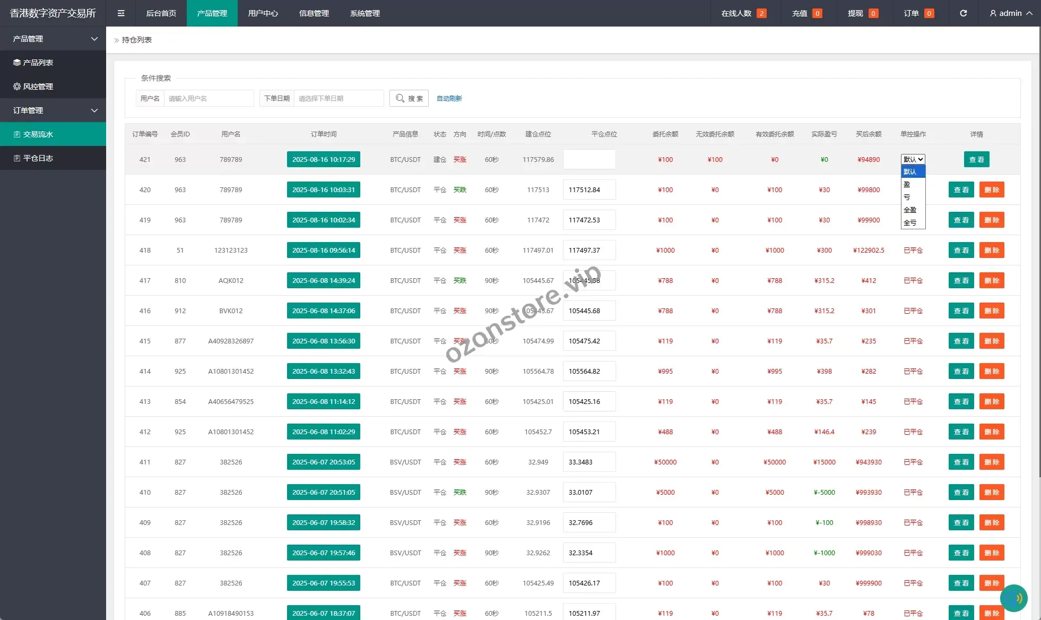Click floating green chat icon bottom right
Viewport: 1041px width, 620px height.
point(1013,598)
